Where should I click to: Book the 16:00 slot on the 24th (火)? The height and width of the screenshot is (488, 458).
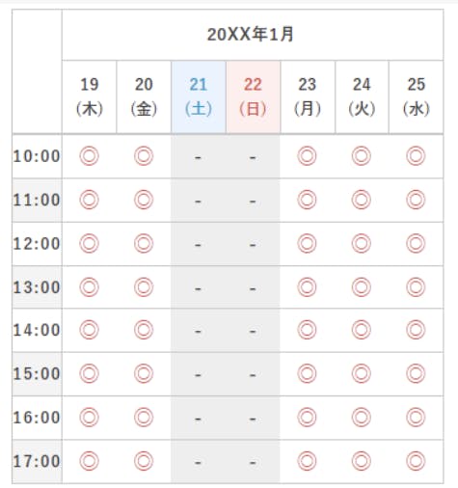click(x=362, y=418)
